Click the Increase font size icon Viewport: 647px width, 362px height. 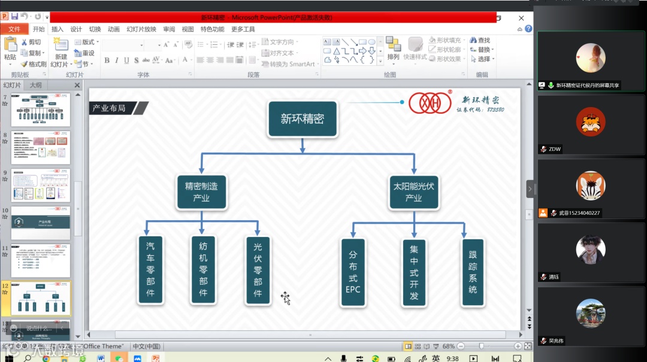click(x=166, y=44)
